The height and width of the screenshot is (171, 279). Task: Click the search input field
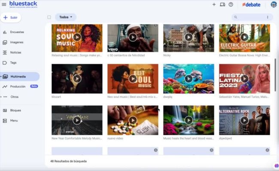pyautogui.click(x=252, y=17)
